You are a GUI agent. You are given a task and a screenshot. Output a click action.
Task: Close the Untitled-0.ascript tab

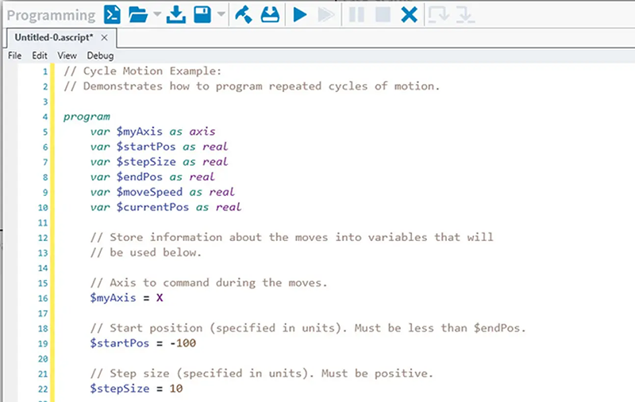point(105,37)
